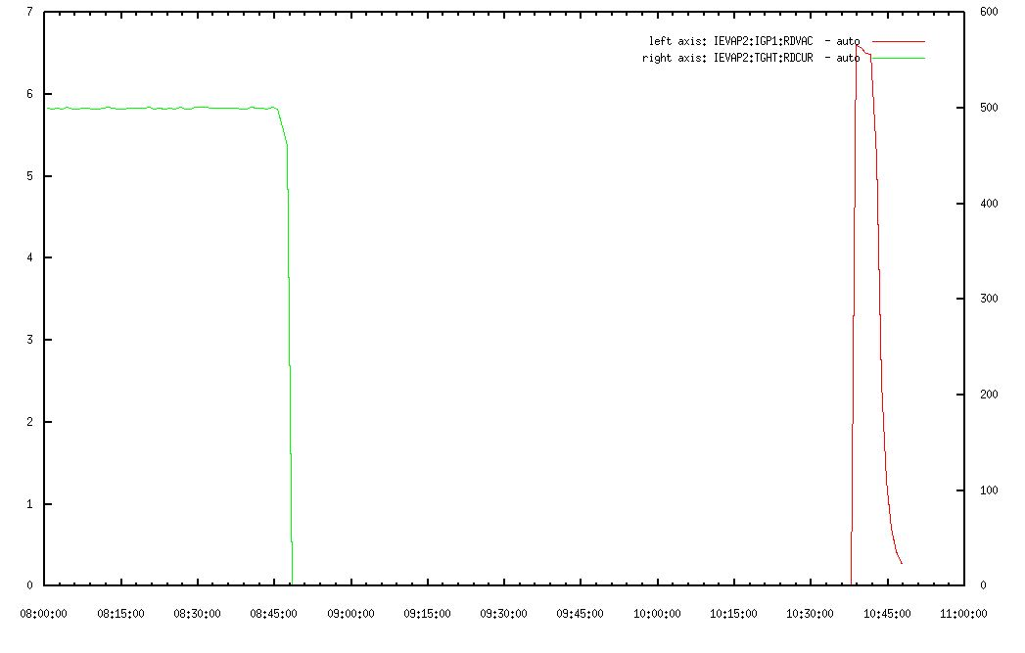Click the left axis value 7
Image resolution: width=1025 pixels, height=653 pixels.
[x=29, y=12]
